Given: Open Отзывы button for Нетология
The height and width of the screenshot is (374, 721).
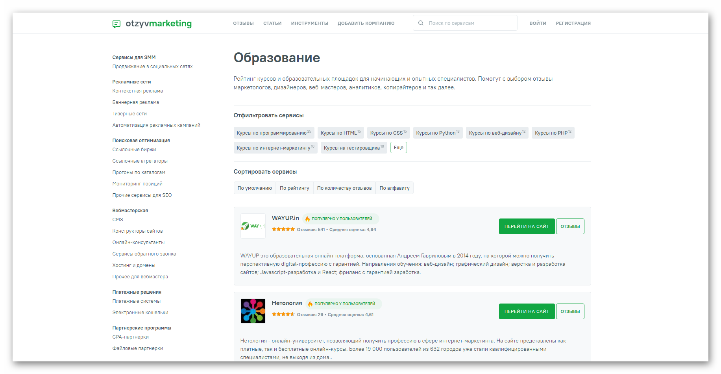Looking at the screenshot, I should point(570,311).
